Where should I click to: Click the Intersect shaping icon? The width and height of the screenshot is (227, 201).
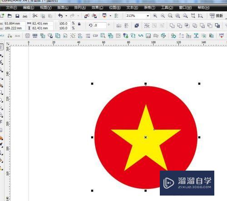pos(187,26)
